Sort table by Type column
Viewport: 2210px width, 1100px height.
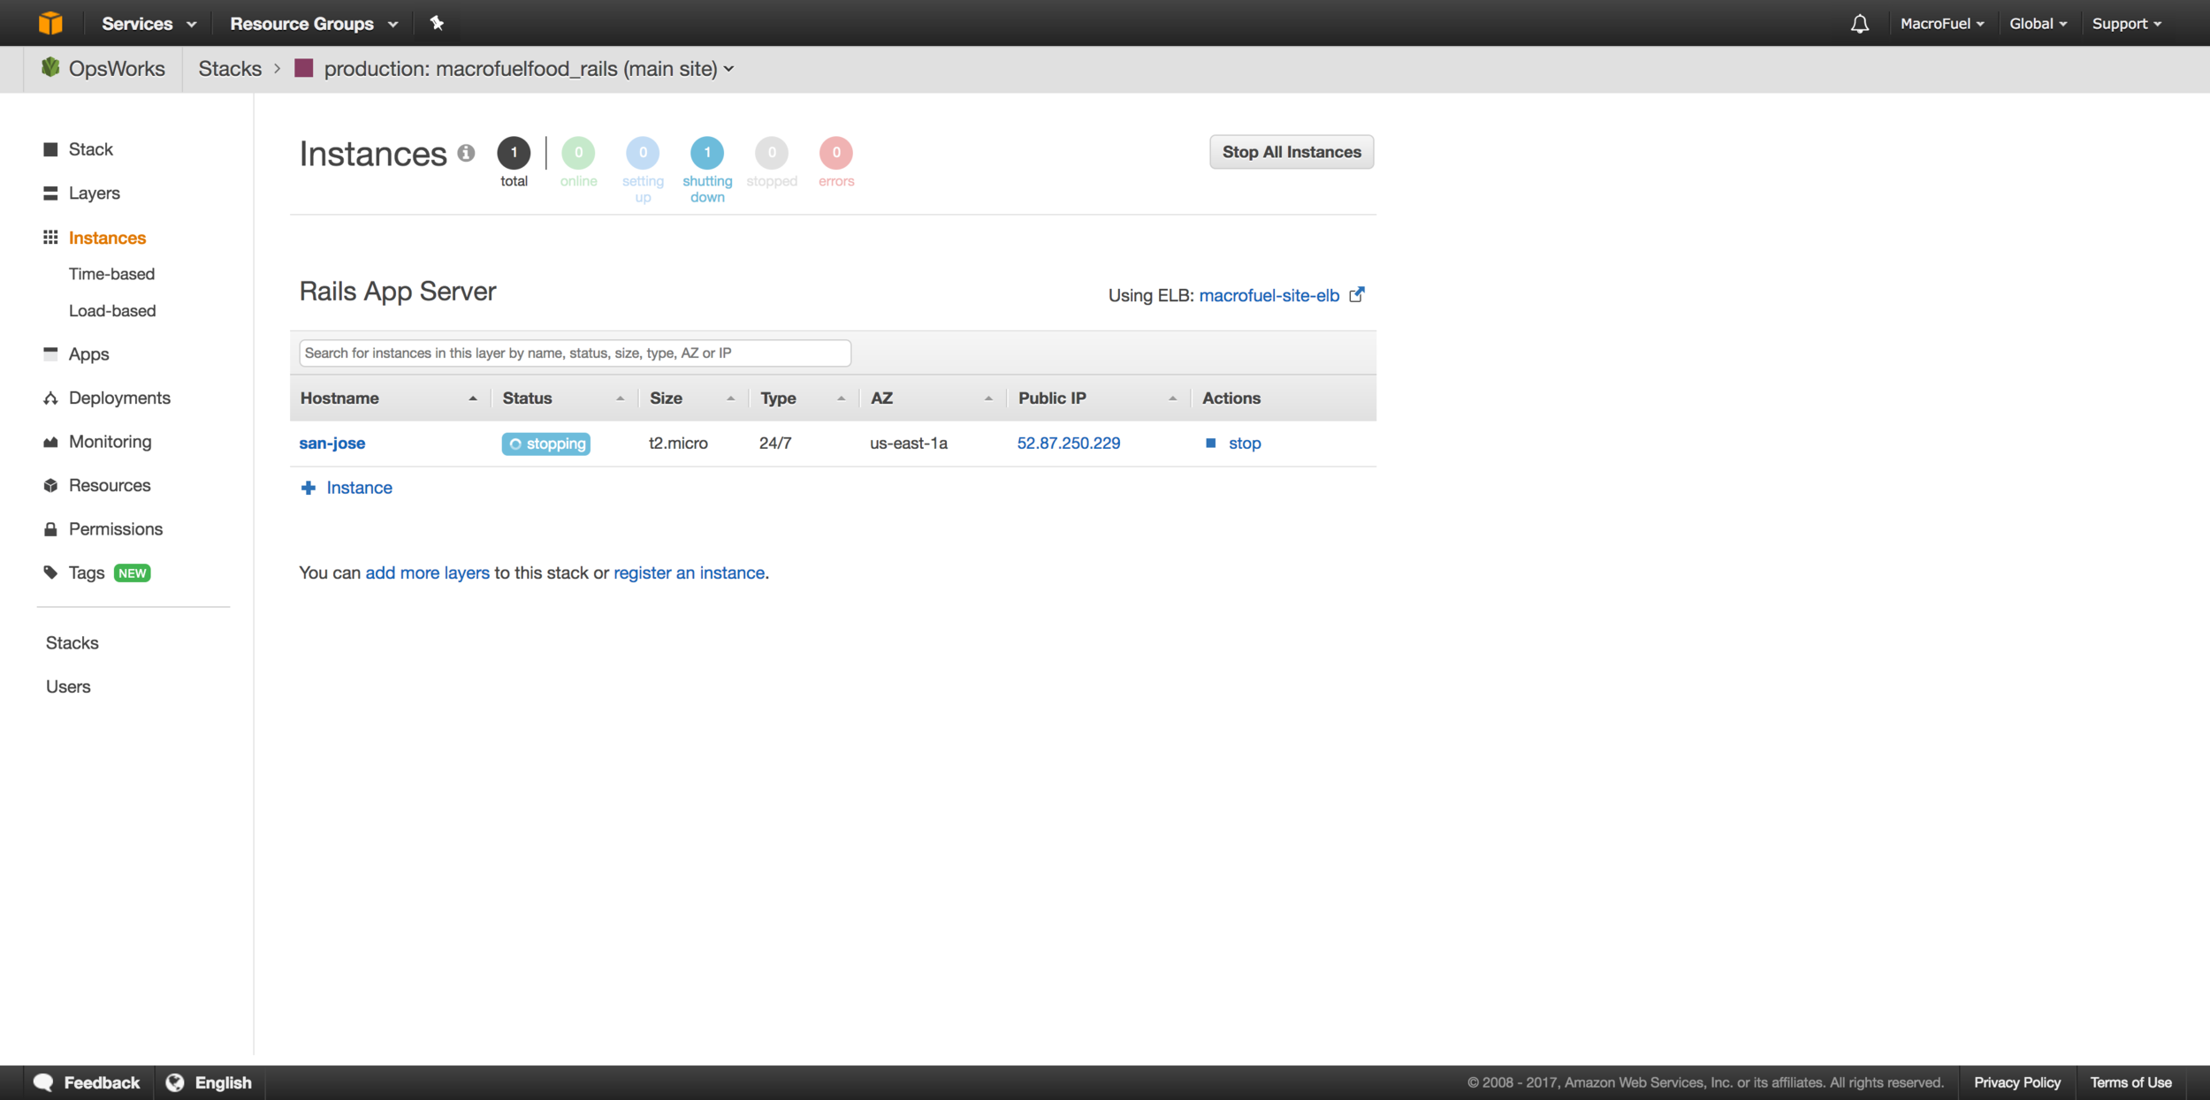point(804,398)
